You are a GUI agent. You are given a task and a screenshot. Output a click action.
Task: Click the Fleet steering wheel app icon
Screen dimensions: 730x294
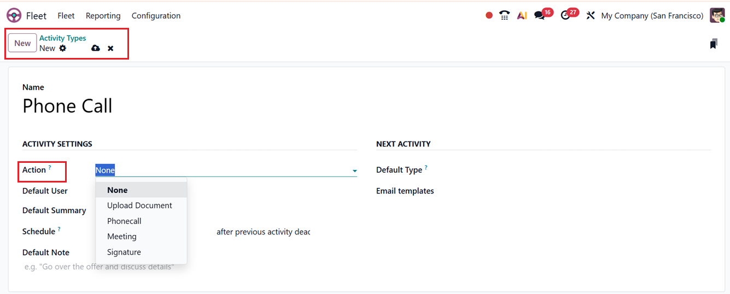14,15
